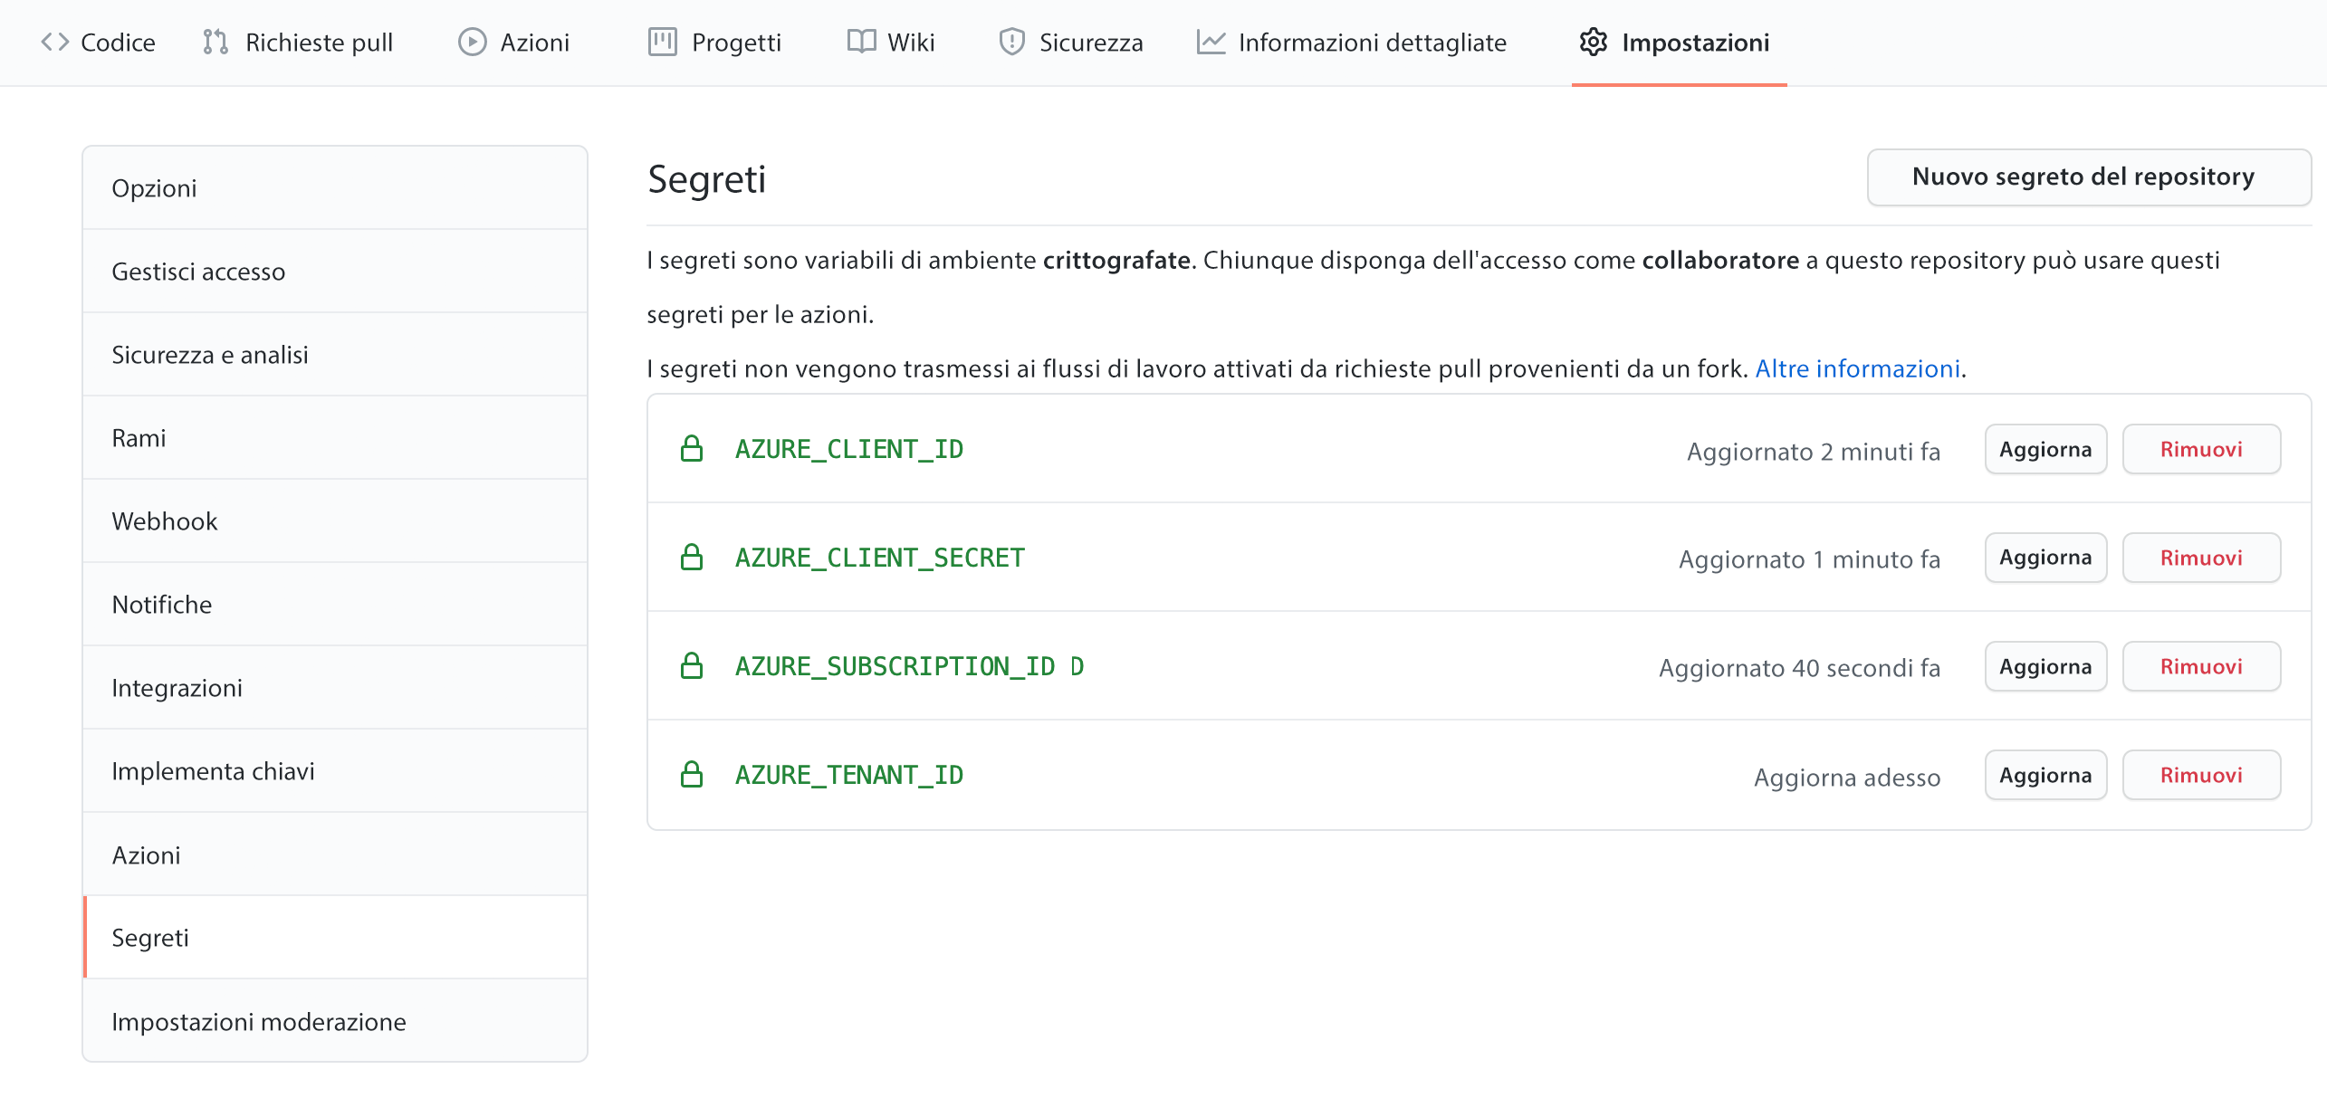Update the AZURE_SUBSCRIPTION_ID secret
Screen dimensions: 2327x1117
(2045, 666)
